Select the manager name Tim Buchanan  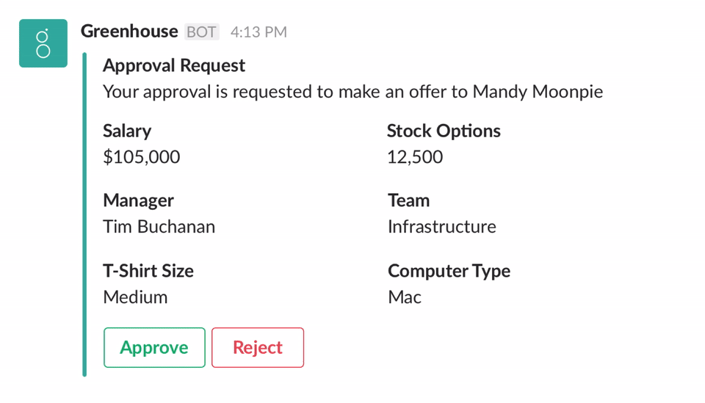(159, 227)
